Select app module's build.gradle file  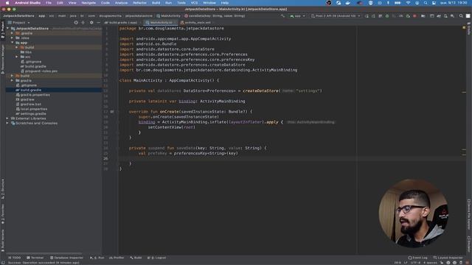[33, 66]
